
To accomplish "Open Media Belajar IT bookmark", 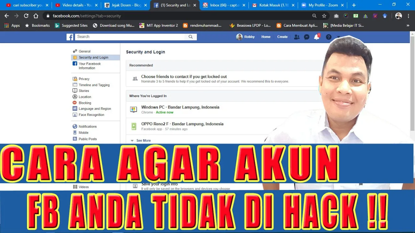I will point(344,25).
